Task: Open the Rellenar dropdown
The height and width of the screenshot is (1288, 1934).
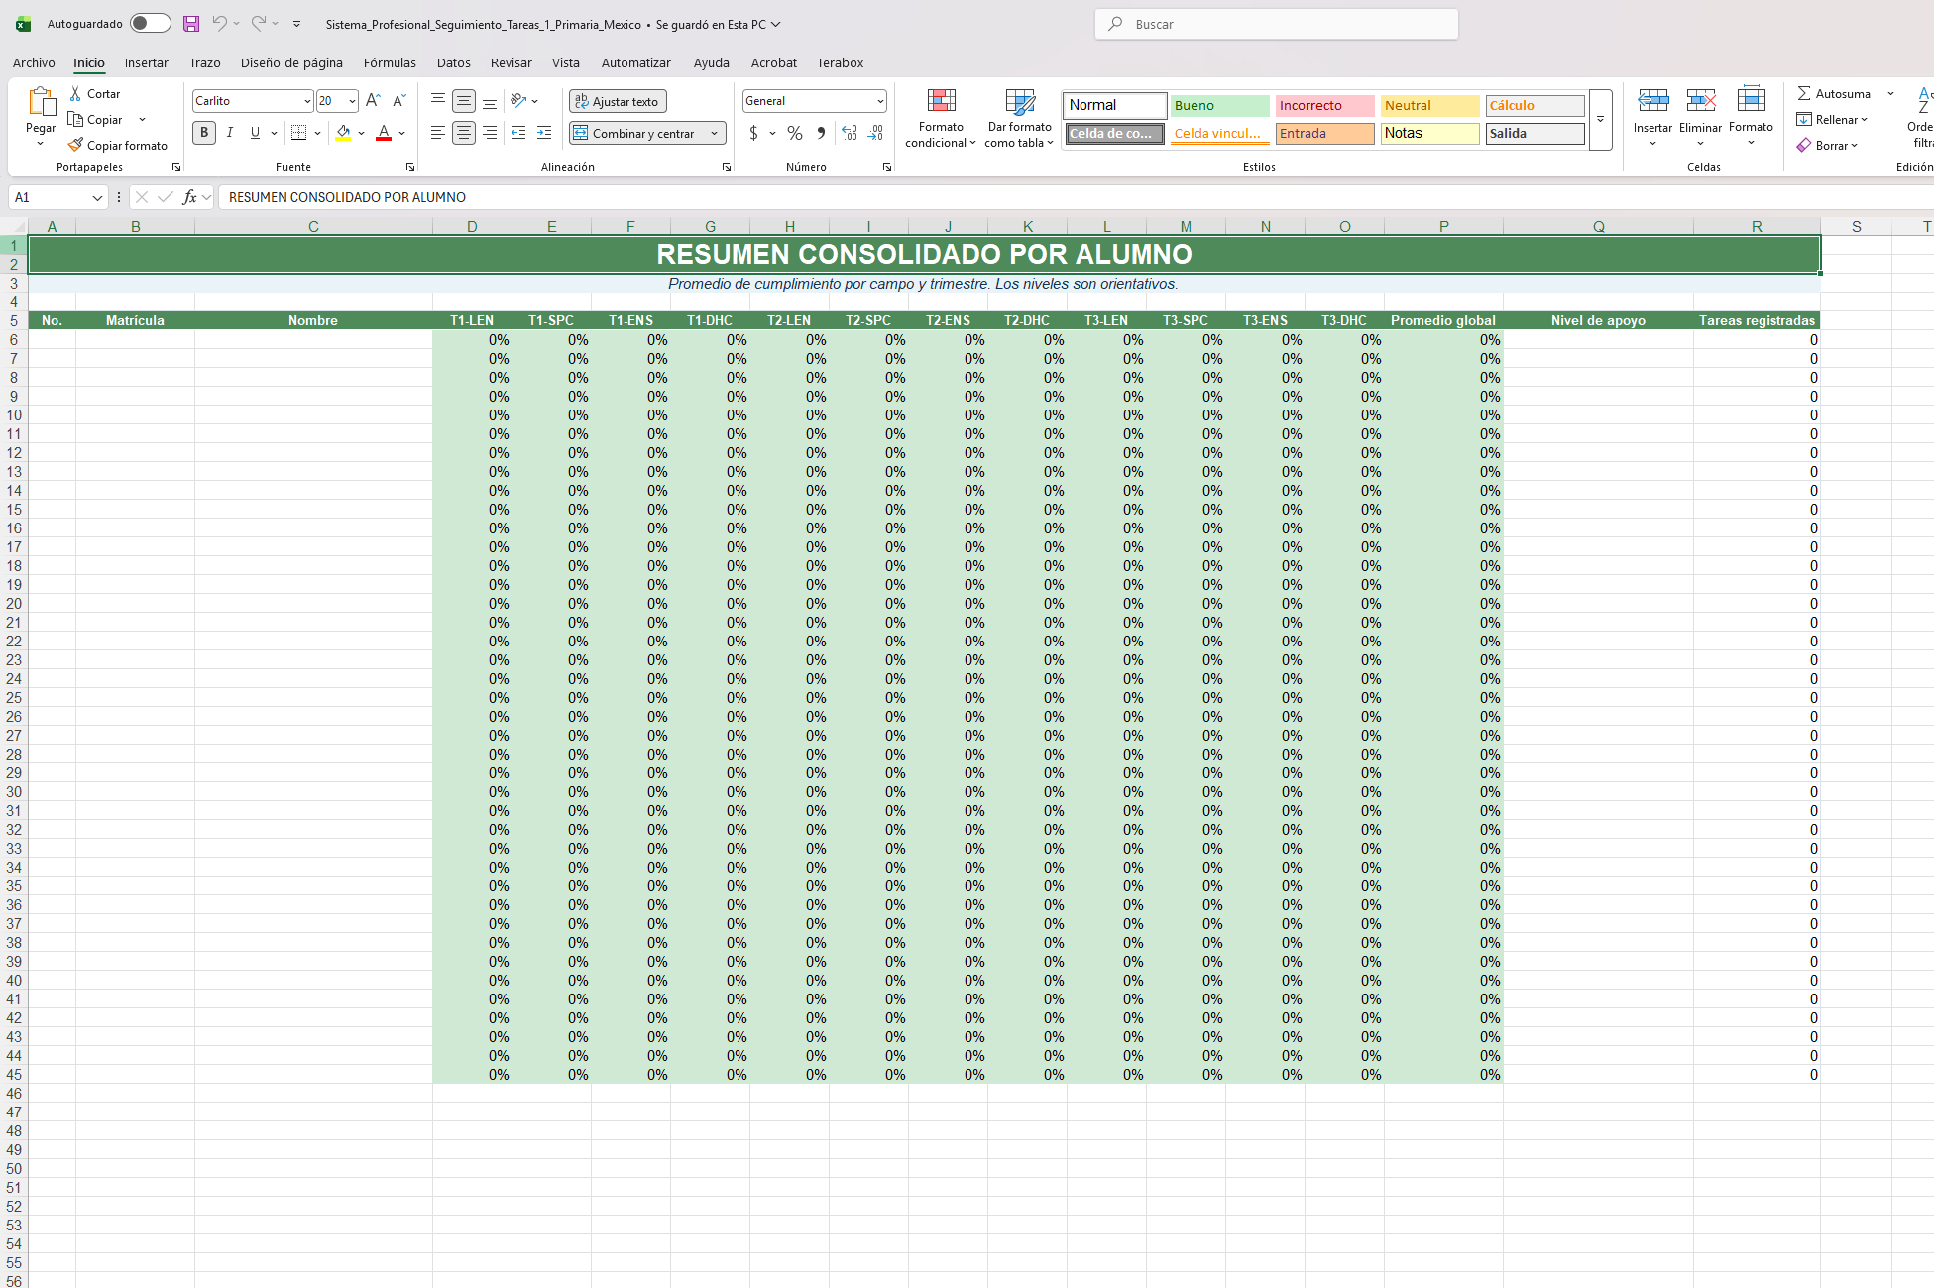Action: tap(1833, 119)
